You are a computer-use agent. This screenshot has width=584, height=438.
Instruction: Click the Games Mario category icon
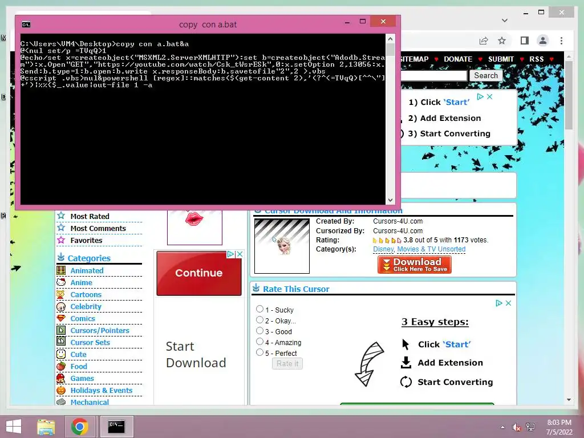[61, 379]
